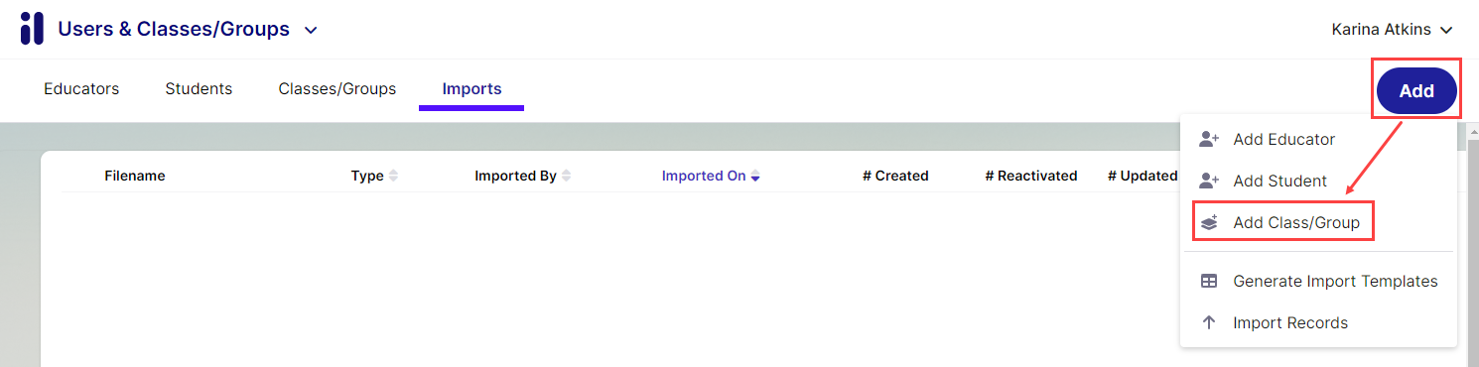Click the blue Add button
Viewport: 1479px width, 367px height.
pos(1416,90)
